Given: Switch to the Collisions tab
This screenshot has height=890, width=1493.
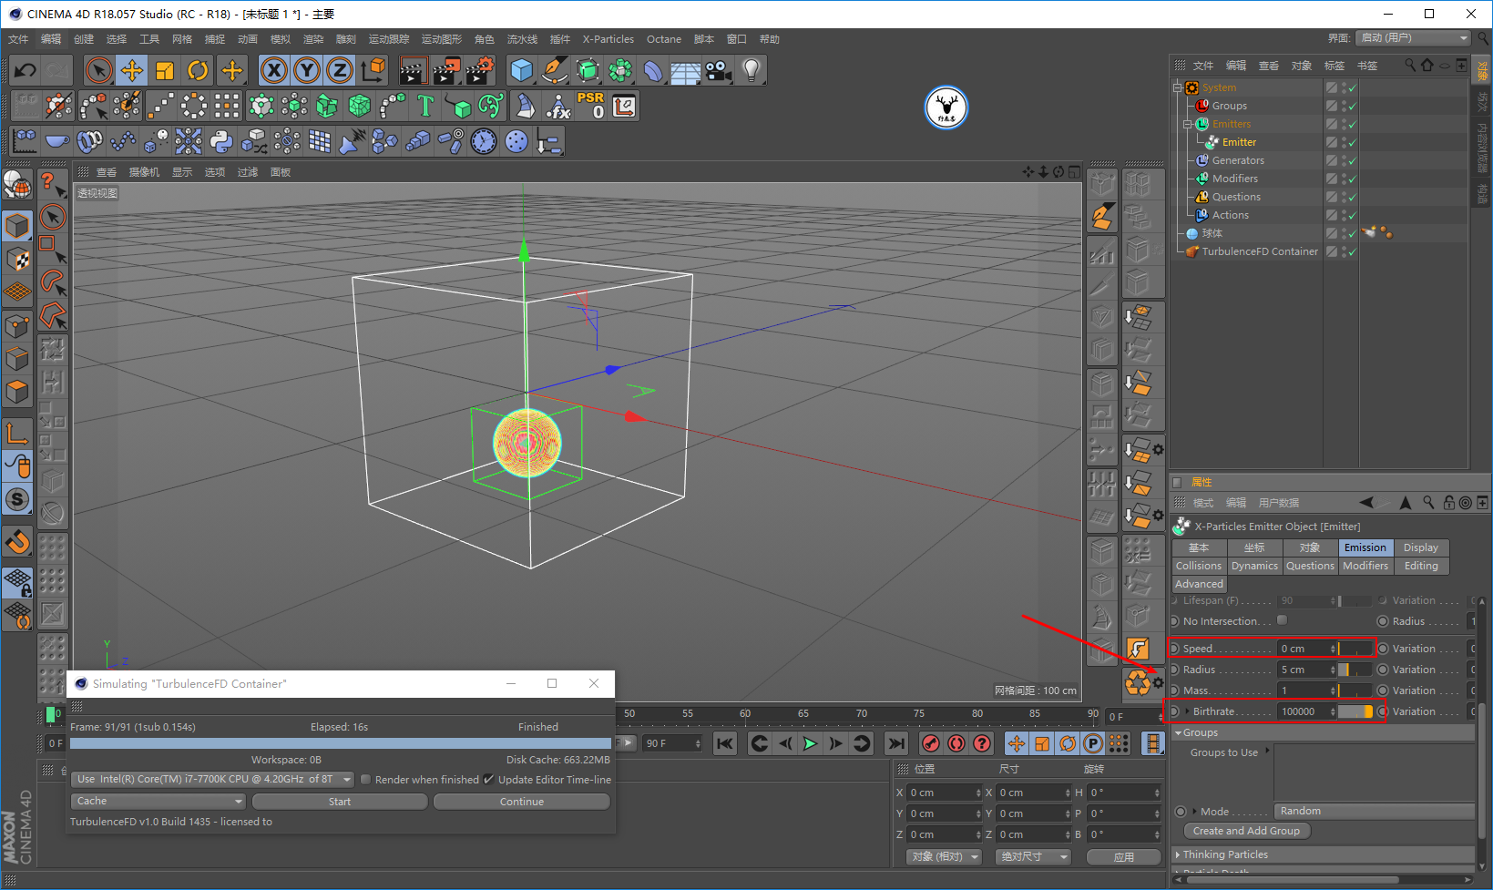Looking at the screenshot, I should point(1199,566).
